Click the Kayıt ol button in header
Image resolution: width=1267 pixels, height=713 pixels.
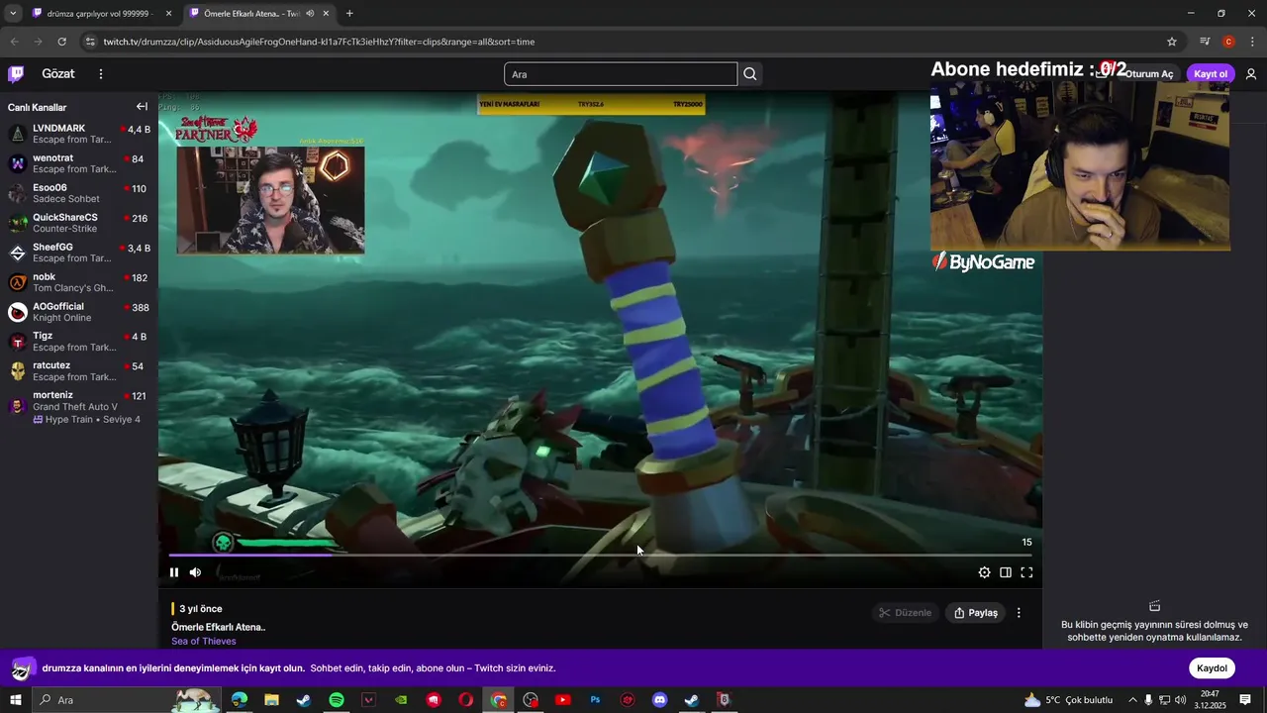click(1211, 74)
